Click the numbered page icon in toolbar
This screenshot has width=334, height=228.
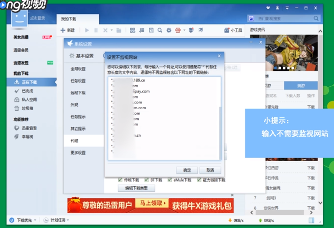pyautogui.click(x=151, y=30)
